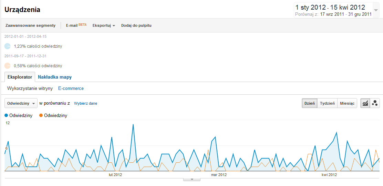
Task: Click the E-mail BETA button
Action: point(76,25)
